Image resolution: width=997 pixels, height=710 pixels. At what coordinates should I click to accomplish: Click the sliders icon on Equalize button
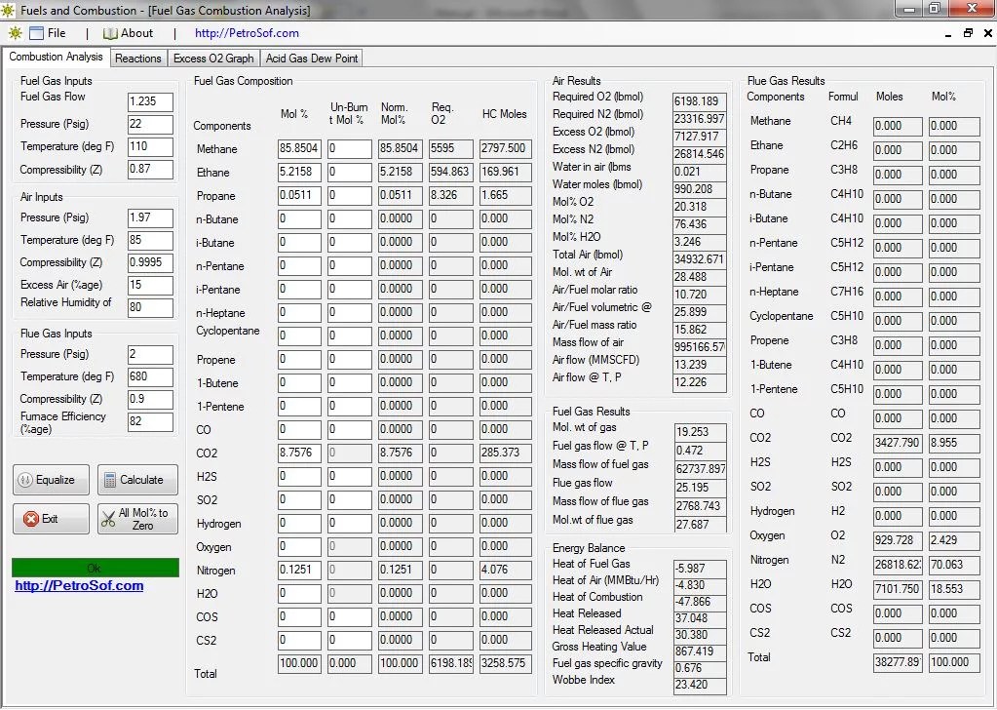pyautogui.click(x=28, y=479)
